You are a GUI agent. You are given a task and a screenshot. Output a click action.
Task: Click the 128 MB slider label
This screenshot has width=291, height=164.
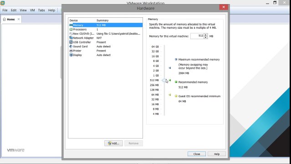pyautogui.click(x=154, y=90)
